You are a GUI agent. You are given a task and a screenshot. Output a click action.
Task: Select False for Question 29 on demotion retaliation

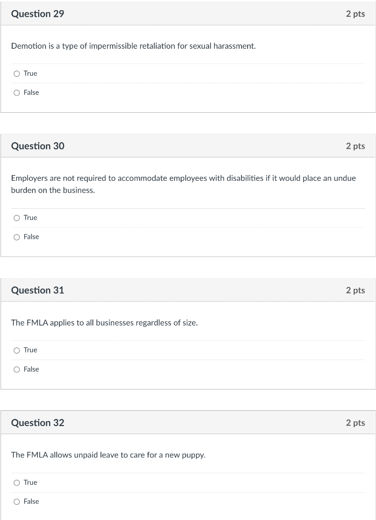tap(17, 93)
